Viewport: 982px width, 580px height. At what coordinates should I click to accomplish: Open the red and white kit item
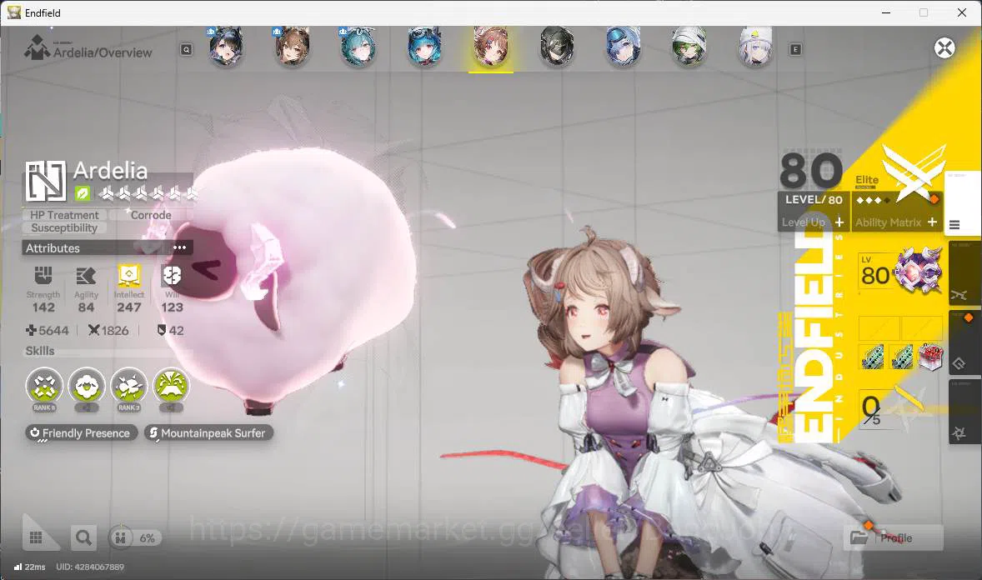[930, 357]
